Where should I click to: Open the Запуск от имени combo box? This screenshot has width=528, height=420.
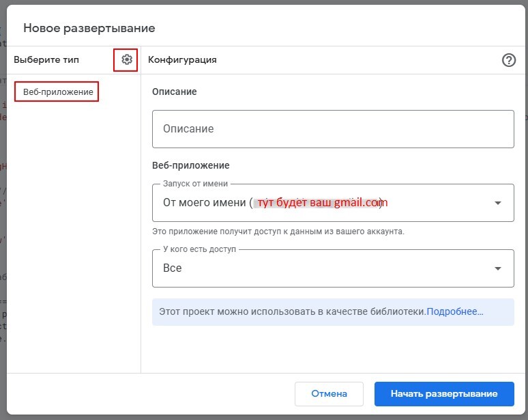333,203
